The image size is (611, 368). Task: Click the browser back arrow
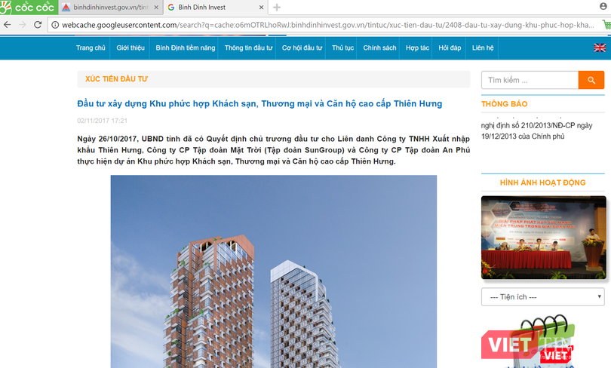tap(8, 24)
